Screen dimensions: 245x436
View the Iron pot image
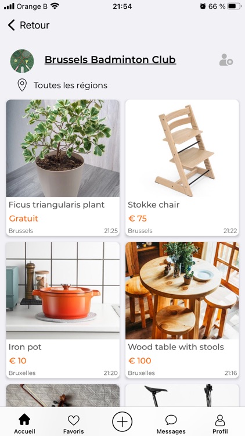(x=63, y=290)
